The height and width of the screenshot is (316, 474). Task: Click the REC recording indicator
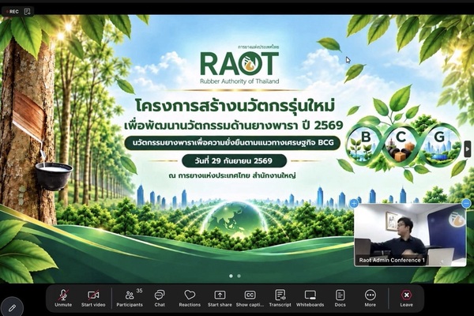click(x=13, y=12)
